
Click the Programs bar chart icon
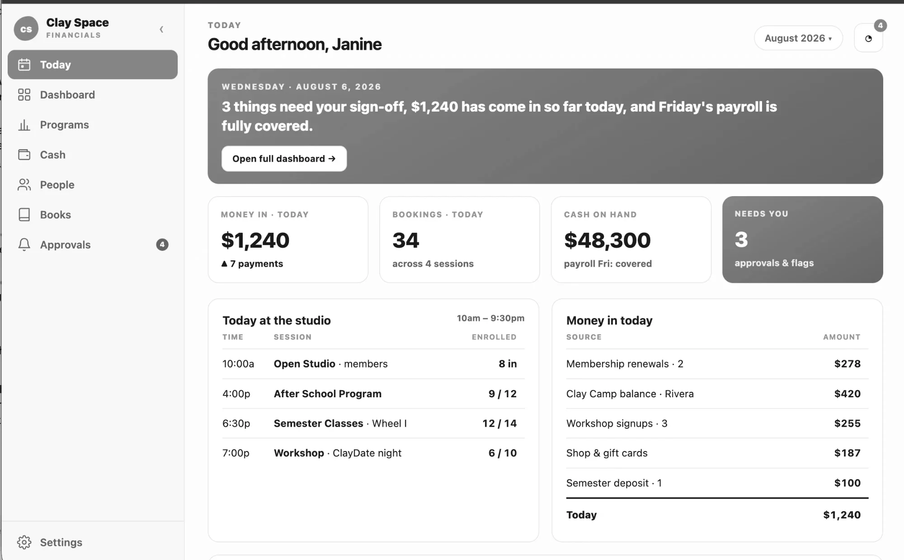tap(24, 125)
